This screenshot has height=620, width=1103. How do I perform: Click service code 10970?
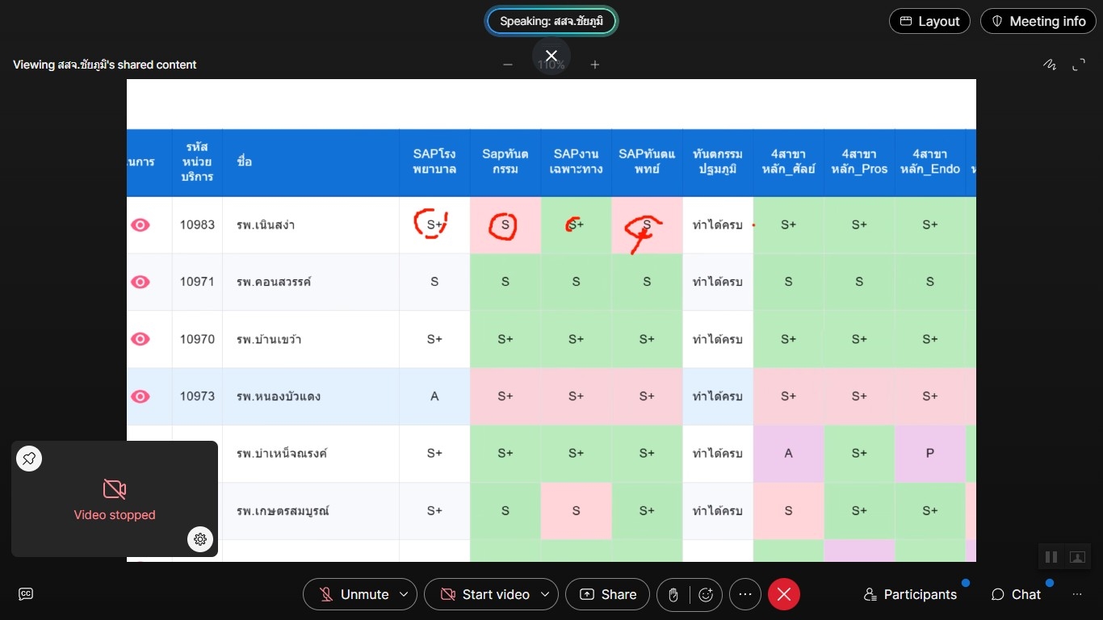[x=198, y=339]
